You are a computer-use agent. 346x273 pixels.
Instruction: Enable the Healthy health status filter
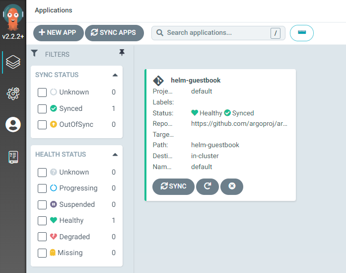(42, 220)
